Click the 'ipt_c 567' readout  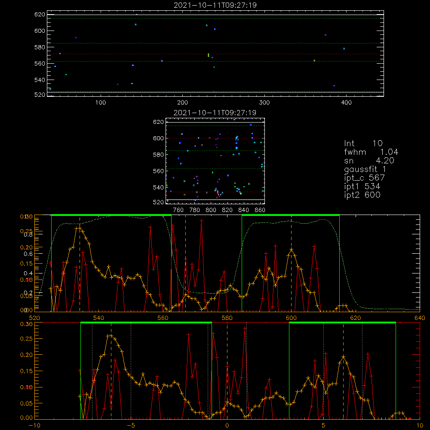[365, 178]
